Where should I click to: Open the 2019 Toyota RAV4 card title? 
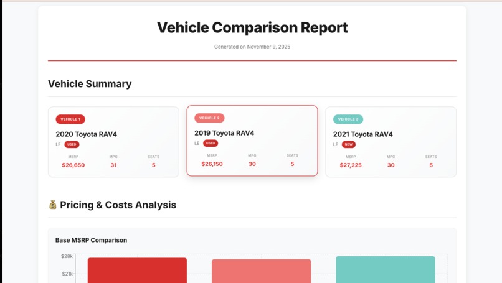coord(224,132)
